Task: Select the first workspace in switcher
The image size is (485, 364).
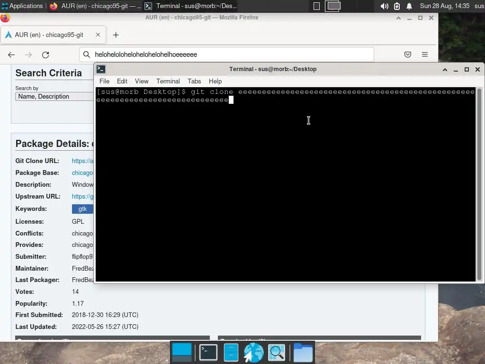Action: (316, 6)
